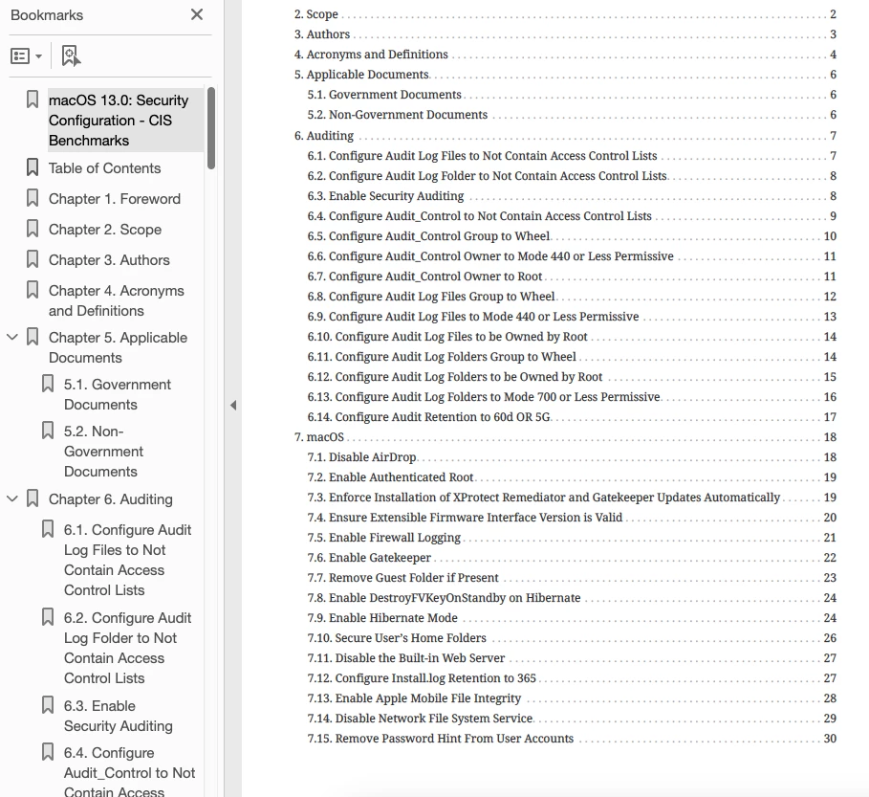Click bookmark icon beside 6.2. Configure Audit Log Folder
This screenshot has height=797, width=869.
click(x=48, y=617)
